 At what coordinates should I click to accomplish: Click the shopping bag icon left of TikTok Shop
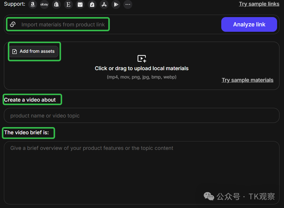tap(80, 4)
